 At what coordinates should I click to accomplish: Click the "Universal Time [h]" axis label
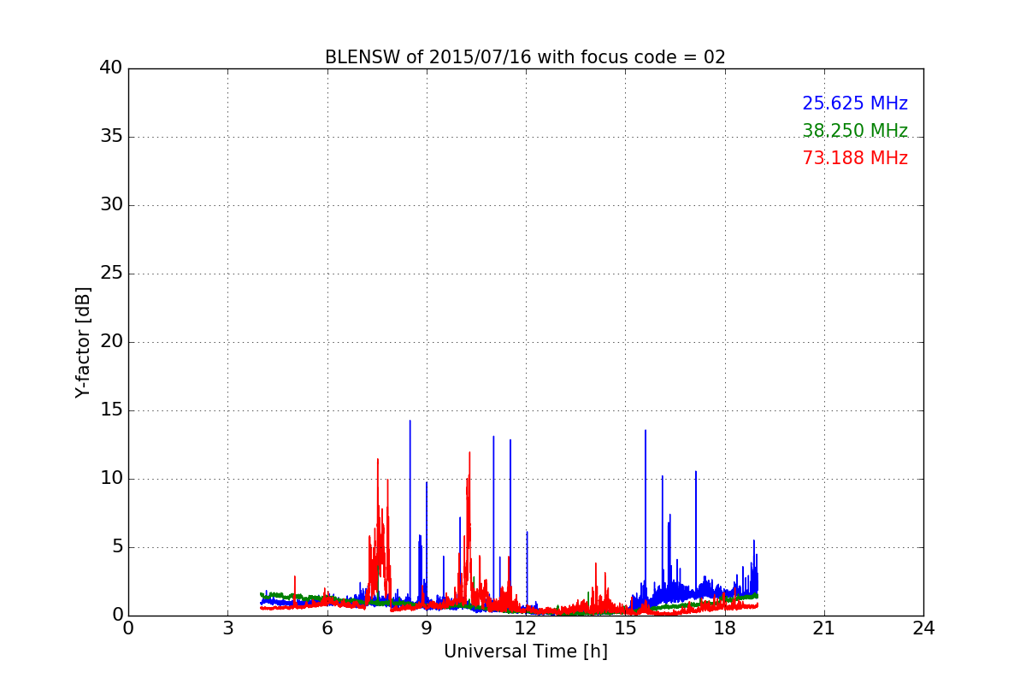click(x=526, y=652)
